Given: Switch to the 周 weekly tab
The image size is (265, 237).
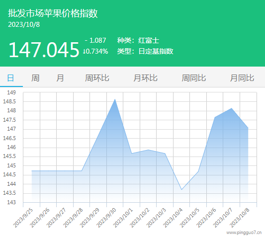Looking at the screenshot, I should [x=35, y=78].
